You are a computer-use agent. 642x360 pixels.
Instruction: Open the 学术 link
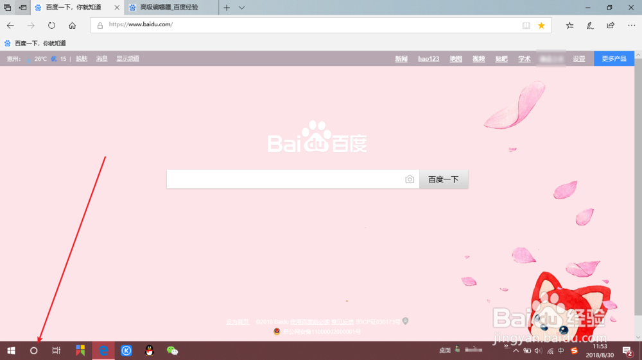click(x=524, y=59)
